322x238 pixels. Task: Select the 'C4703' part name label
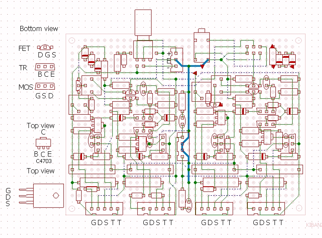pyautogui.click(x=44, y=162)
